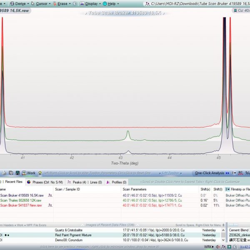Select the Profiles (0) tab
The height and width of the screenshot is (250, 250).
[116, 182]
